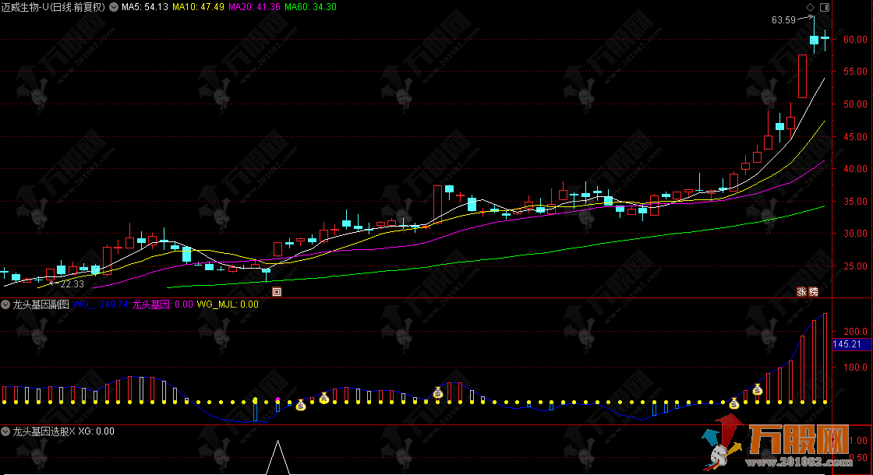Screen dimensions: 873x475
Task: Click the 涨 badge in the main chart
Action: click(x=801, y=292)
